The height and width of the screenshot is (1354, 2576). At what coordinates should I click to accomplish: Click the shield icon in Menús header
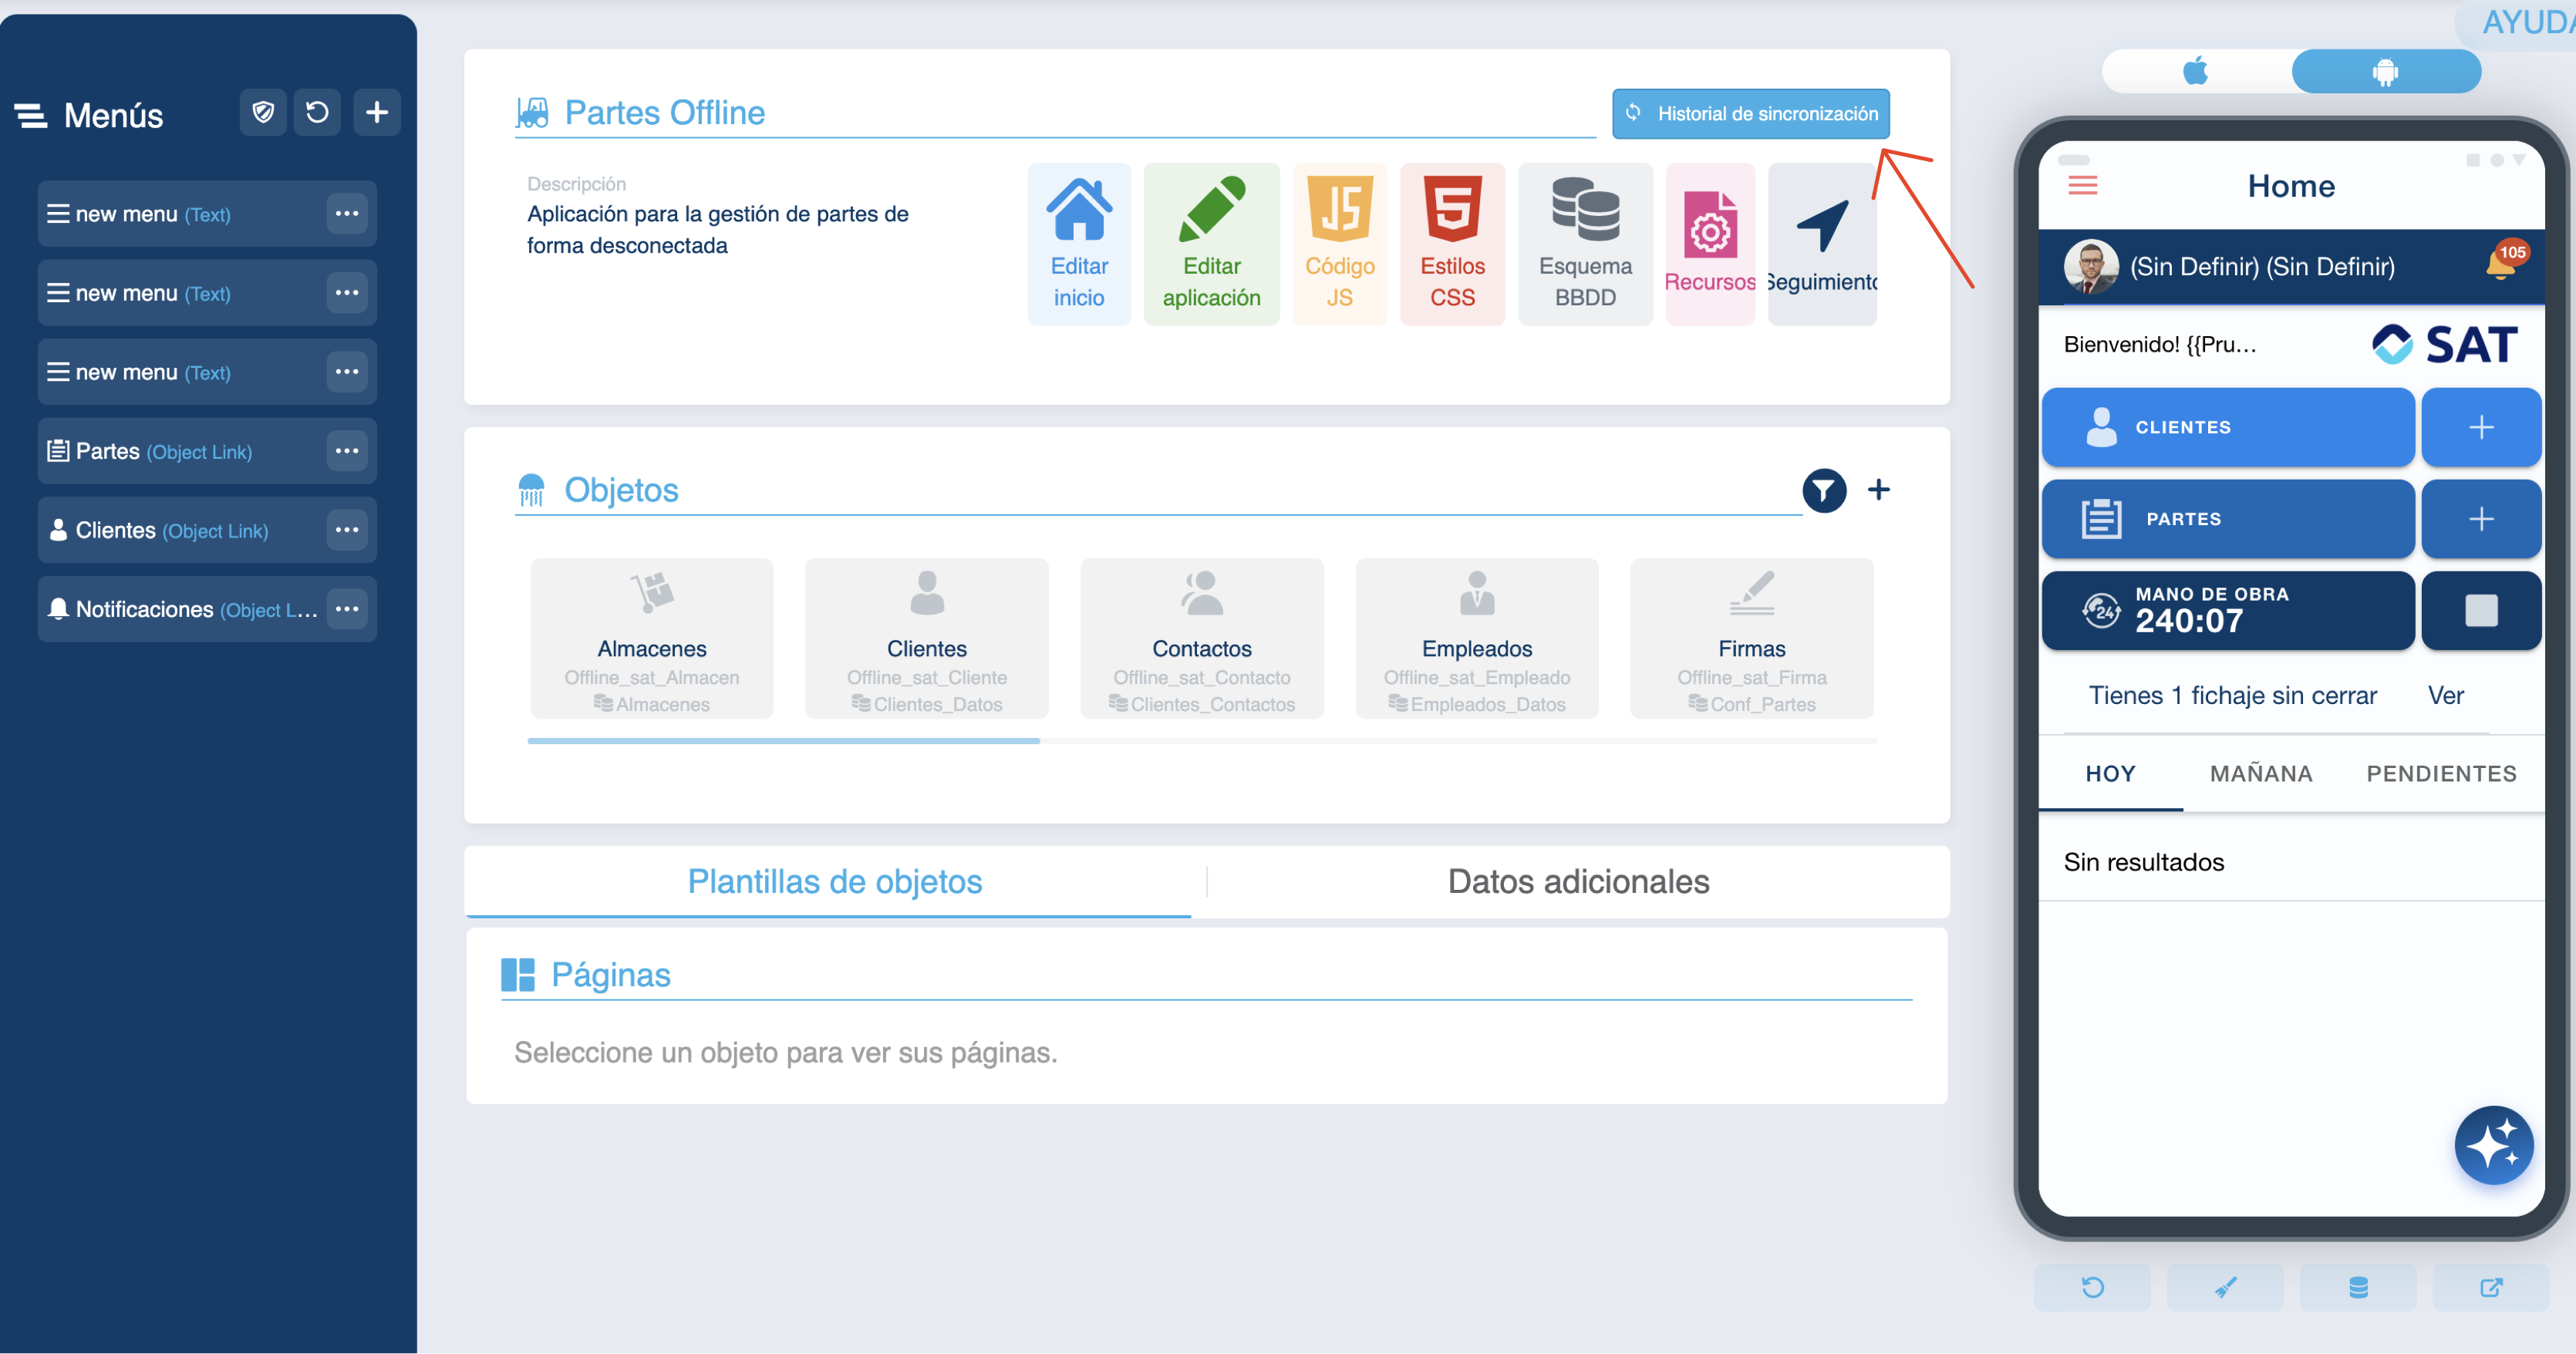tap(263, 112)
